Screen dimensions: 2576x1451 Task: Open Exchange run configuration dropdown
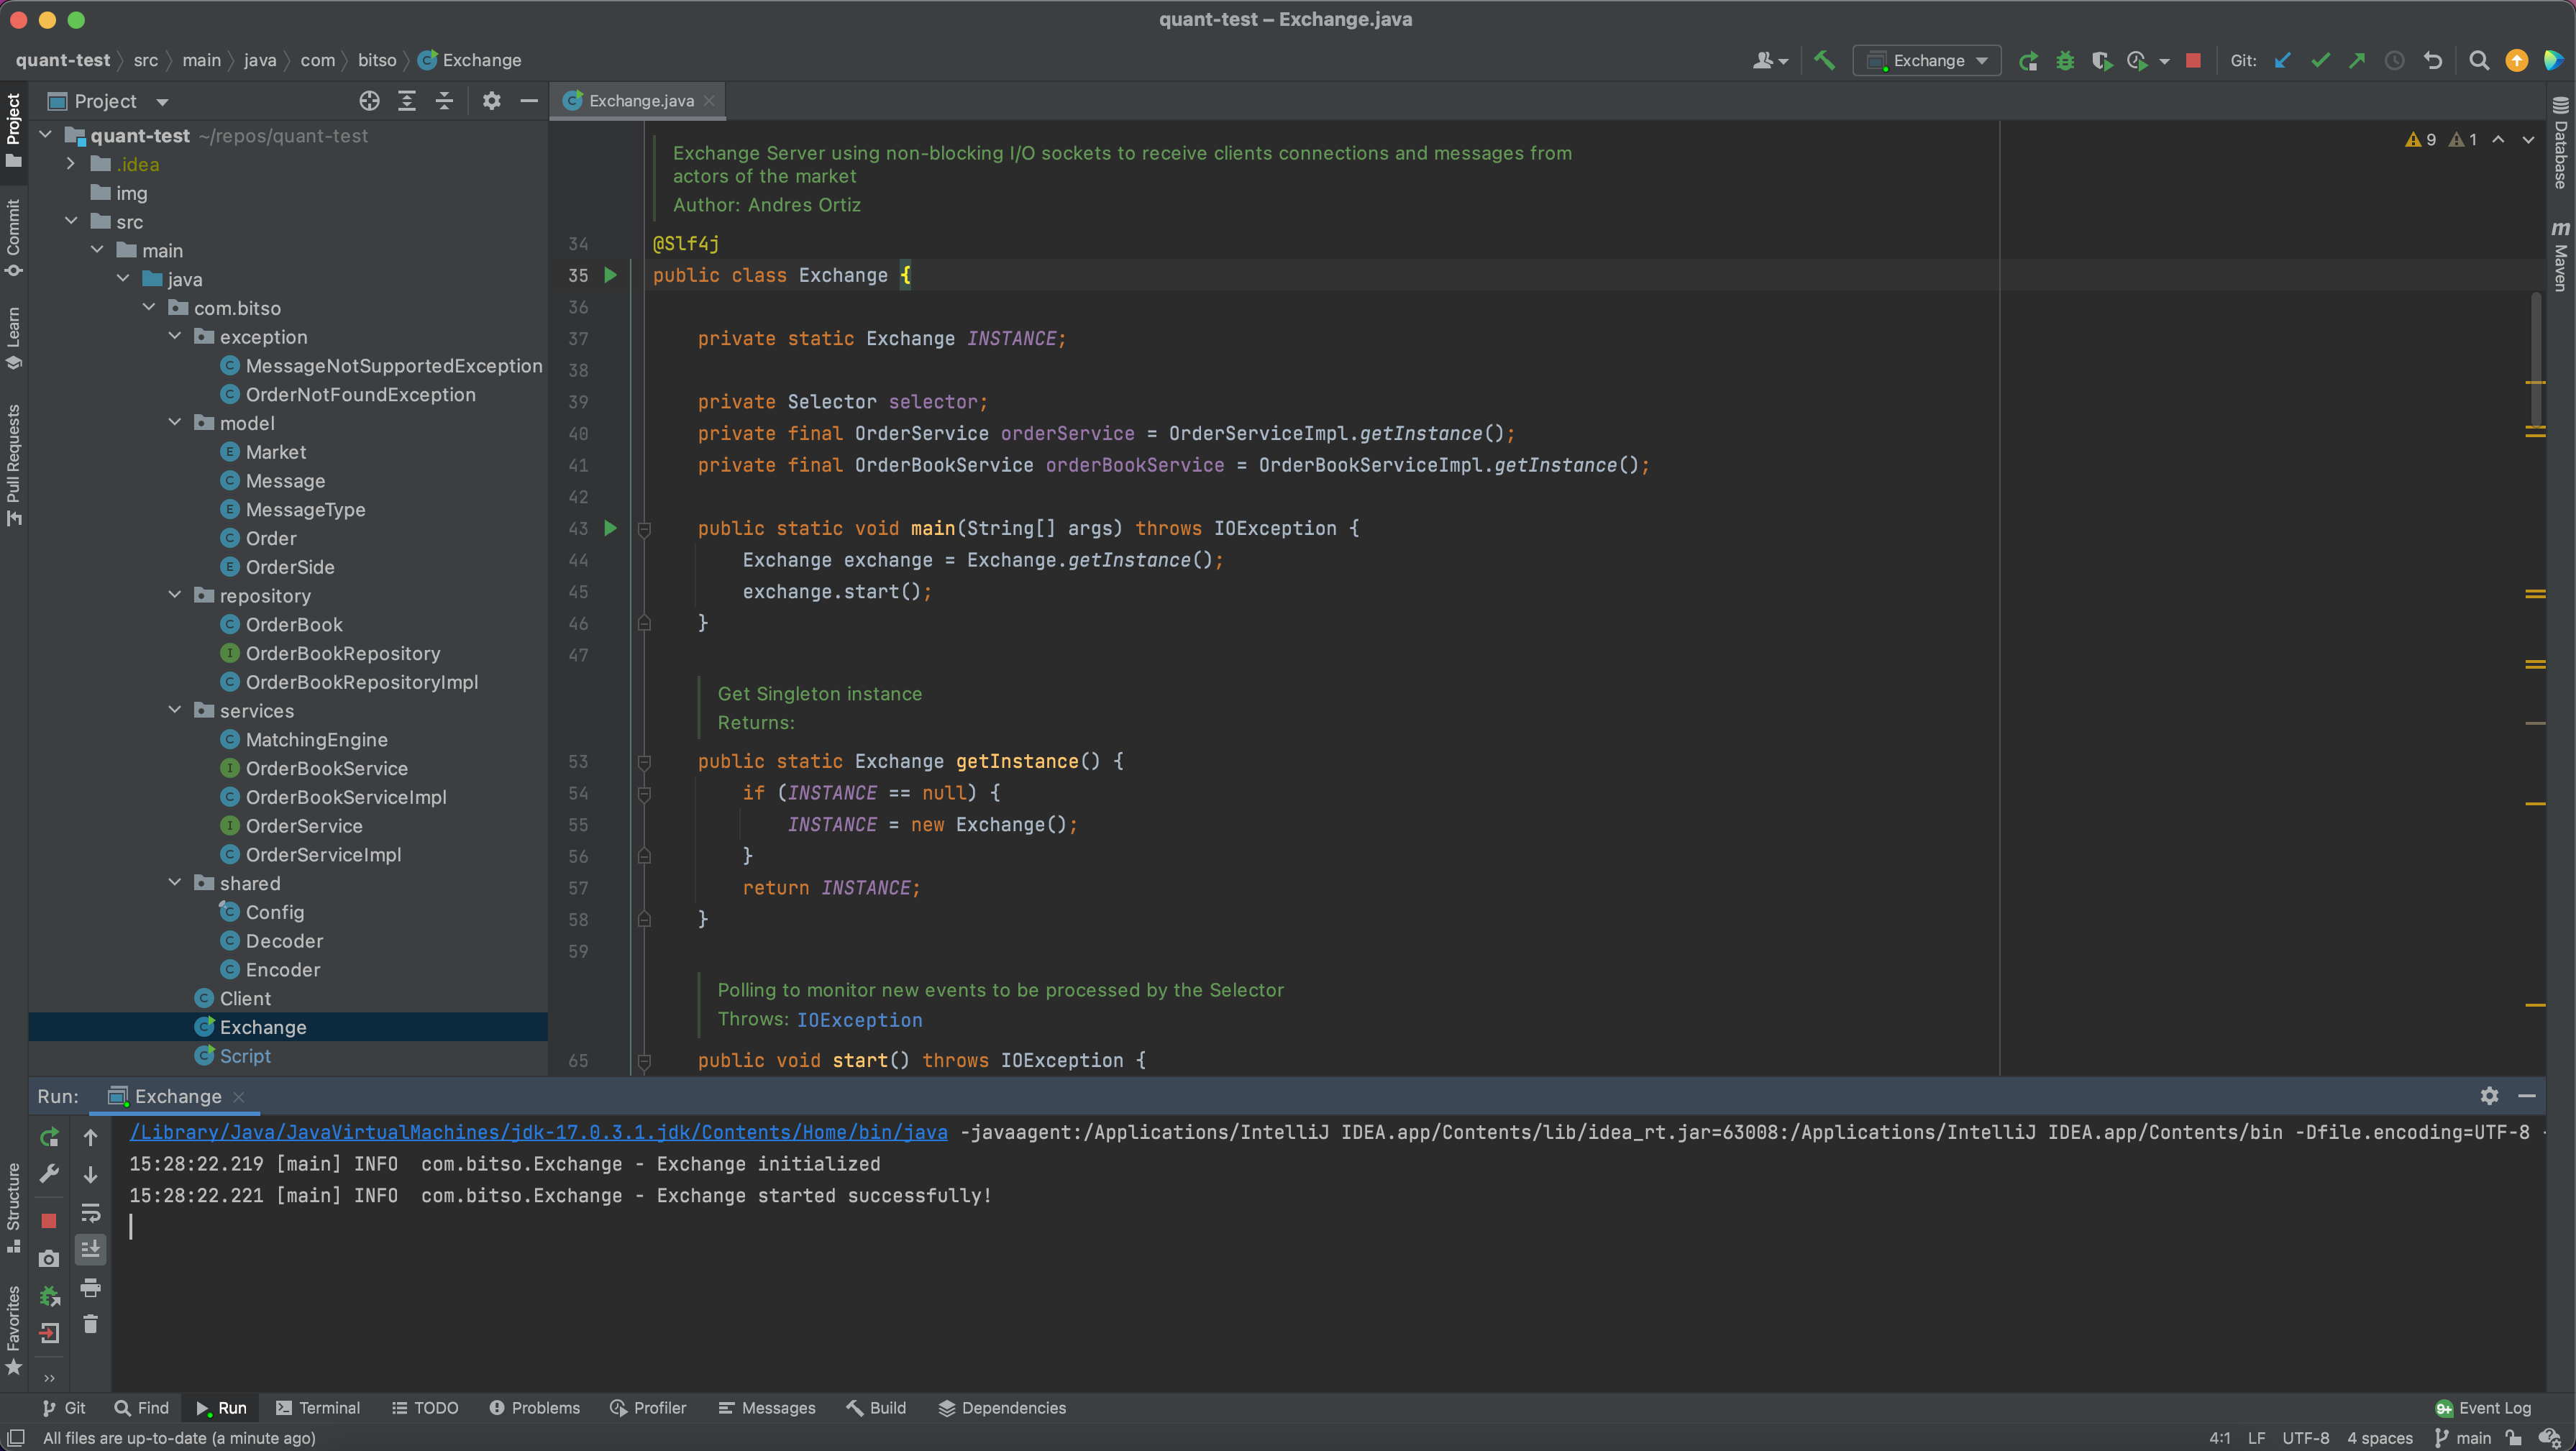[1927, 60]
